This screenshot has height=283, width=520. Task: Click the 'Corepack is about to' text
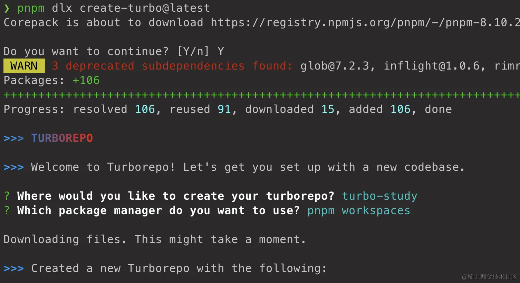(x=73, y=22)
